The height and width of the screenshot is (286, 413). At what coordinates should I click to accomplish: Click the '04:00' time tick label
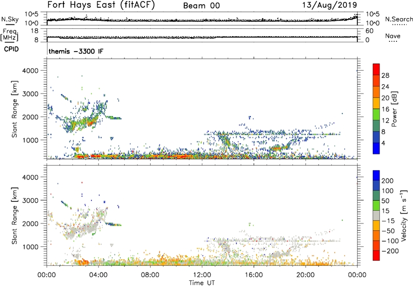coord(99,275)
